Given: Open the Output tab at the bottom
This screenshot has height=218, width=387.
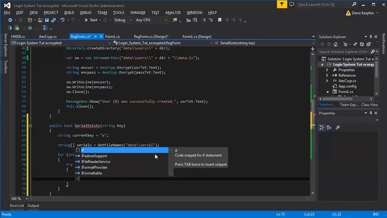Looking at the screenshot, I should 33,206.
